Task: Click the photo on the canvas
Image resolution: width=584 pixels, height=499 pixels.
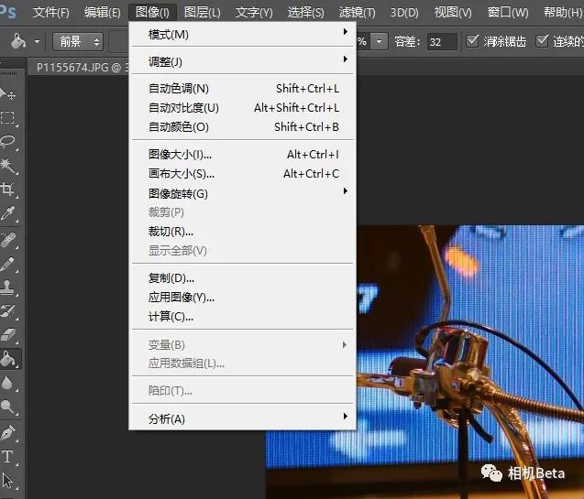Action: point(469,361)
